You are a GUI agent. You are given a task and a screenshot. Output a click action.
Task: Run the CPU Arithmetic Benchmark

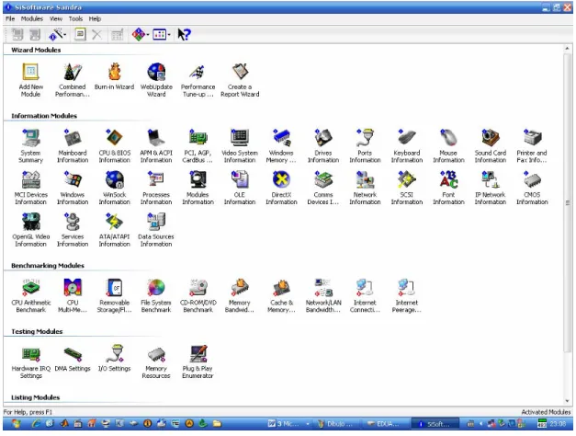(x=31, y=295)
